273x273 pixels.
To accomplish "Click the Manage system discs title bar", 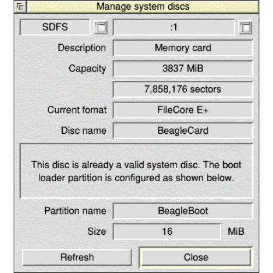I will (143, 7).
